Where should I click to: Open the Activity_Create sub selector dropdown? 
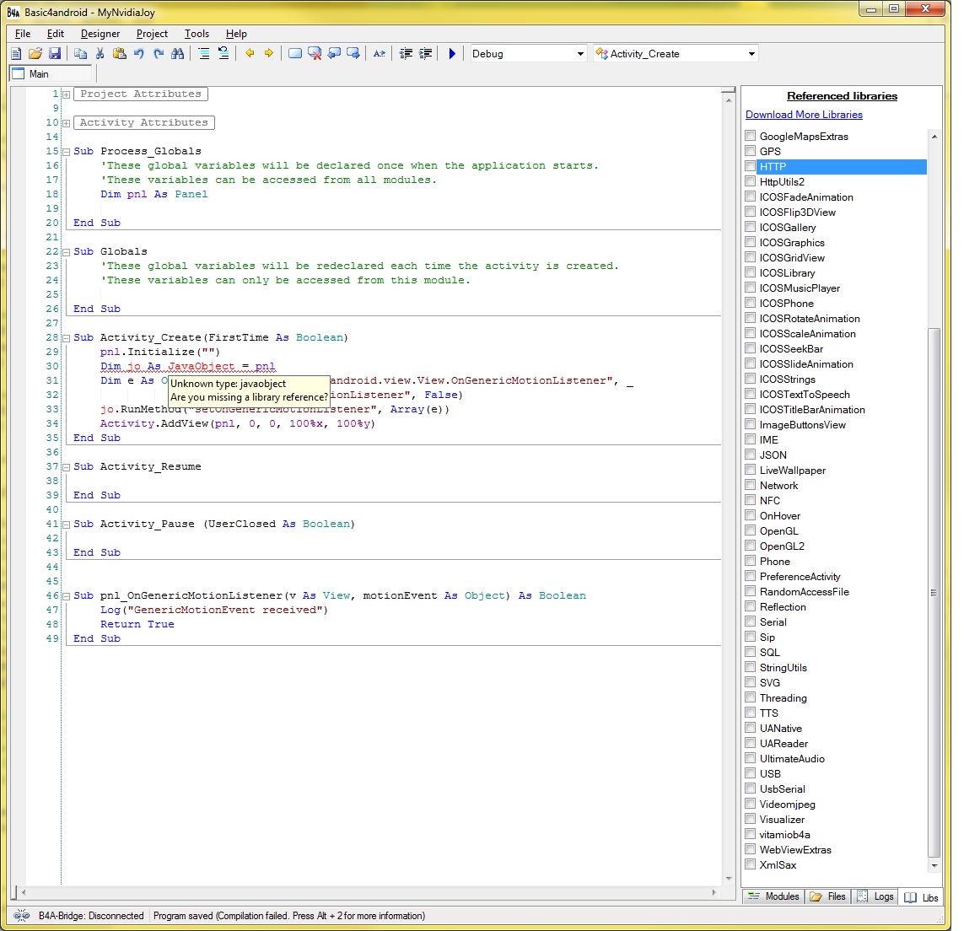tap(751, 54)
